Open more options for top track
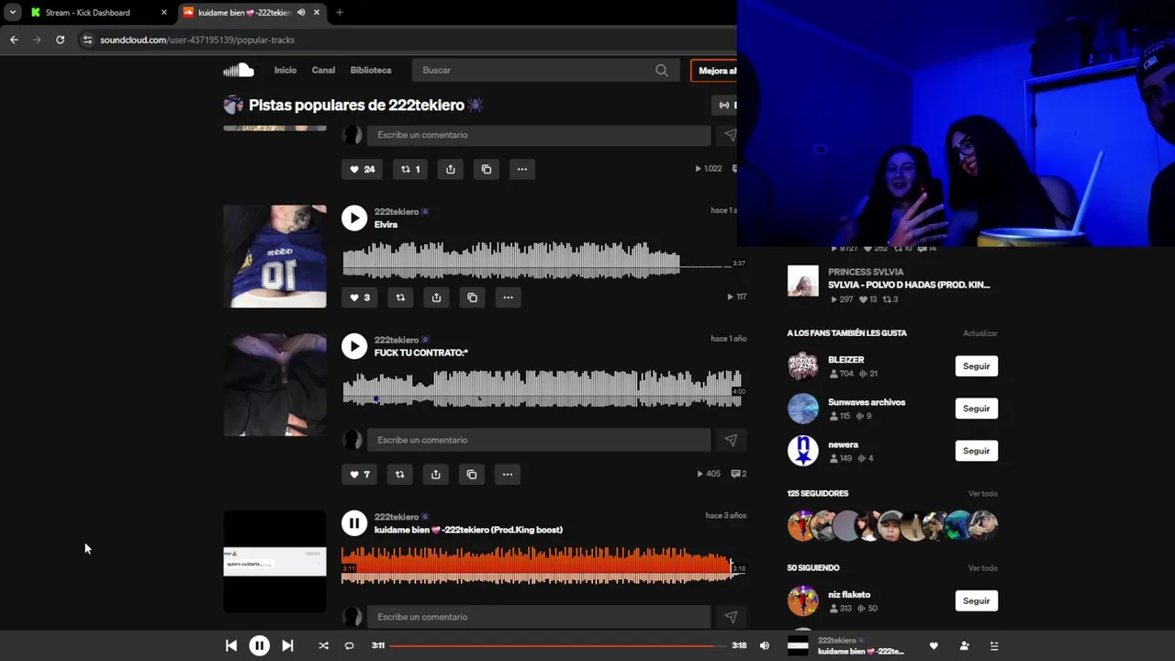 (x=522, y=169)
